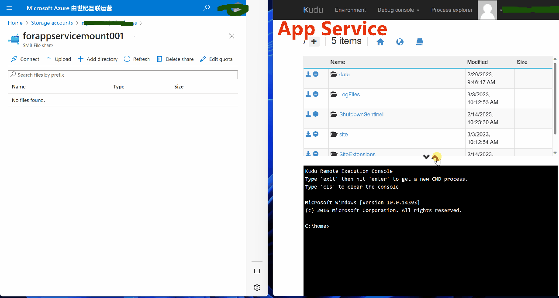This screenshot has height=298, width=559.
Task: Open the Kudu home directory icon
Action: (380, 41)
